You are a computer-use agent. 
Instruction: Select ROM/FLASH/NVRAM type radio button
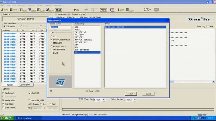[52, 40]
